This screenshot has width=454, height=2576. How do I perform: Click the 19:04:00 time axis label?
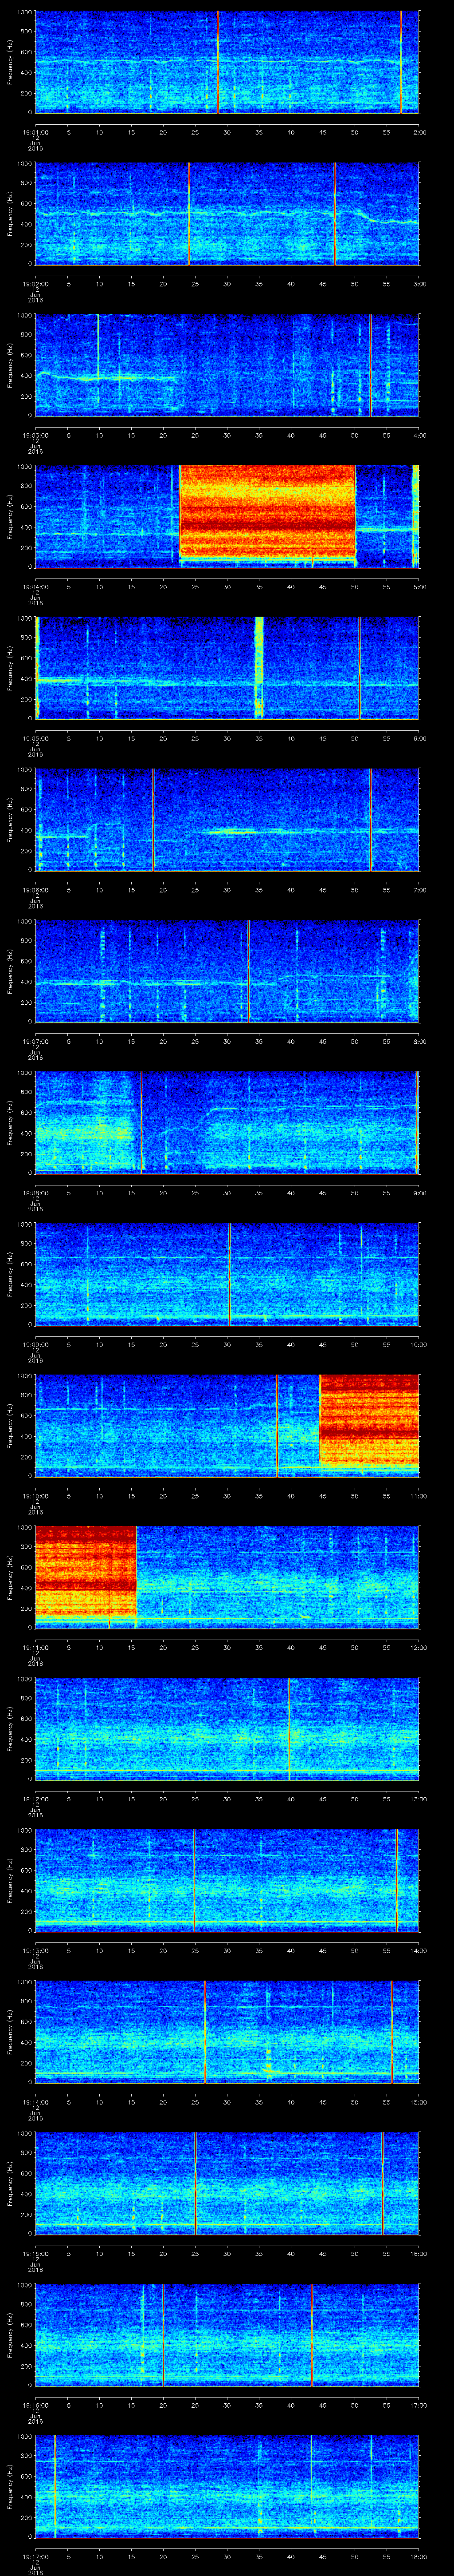click(35, 586)
